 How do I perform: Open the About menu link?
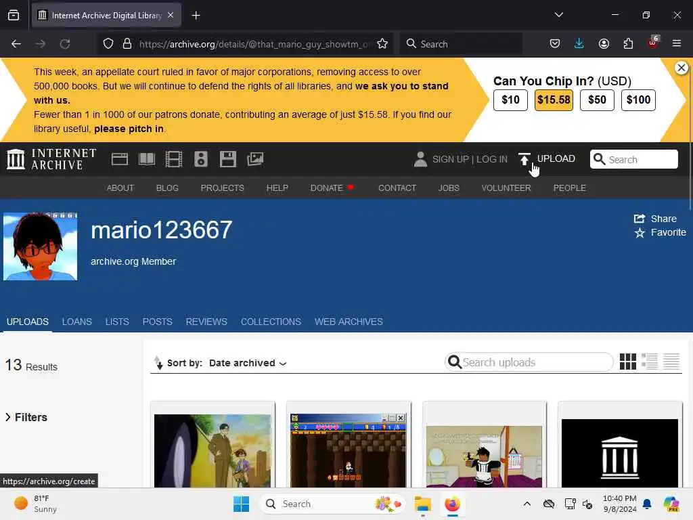point(120,188)
